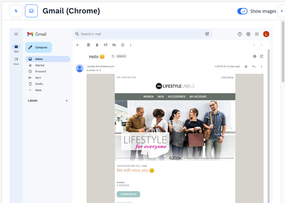Screen dimensions: 285x203
Task: Archive this email
Action: 89,45
